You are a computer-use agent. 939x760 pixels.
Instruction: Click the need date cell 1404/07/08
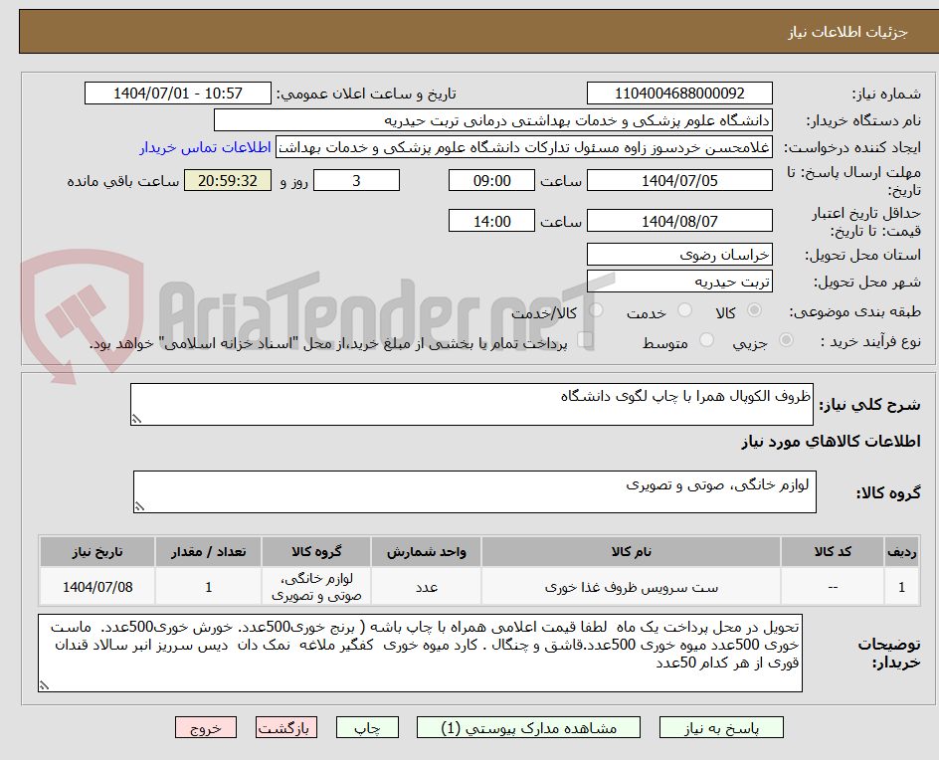pos(97,587)
